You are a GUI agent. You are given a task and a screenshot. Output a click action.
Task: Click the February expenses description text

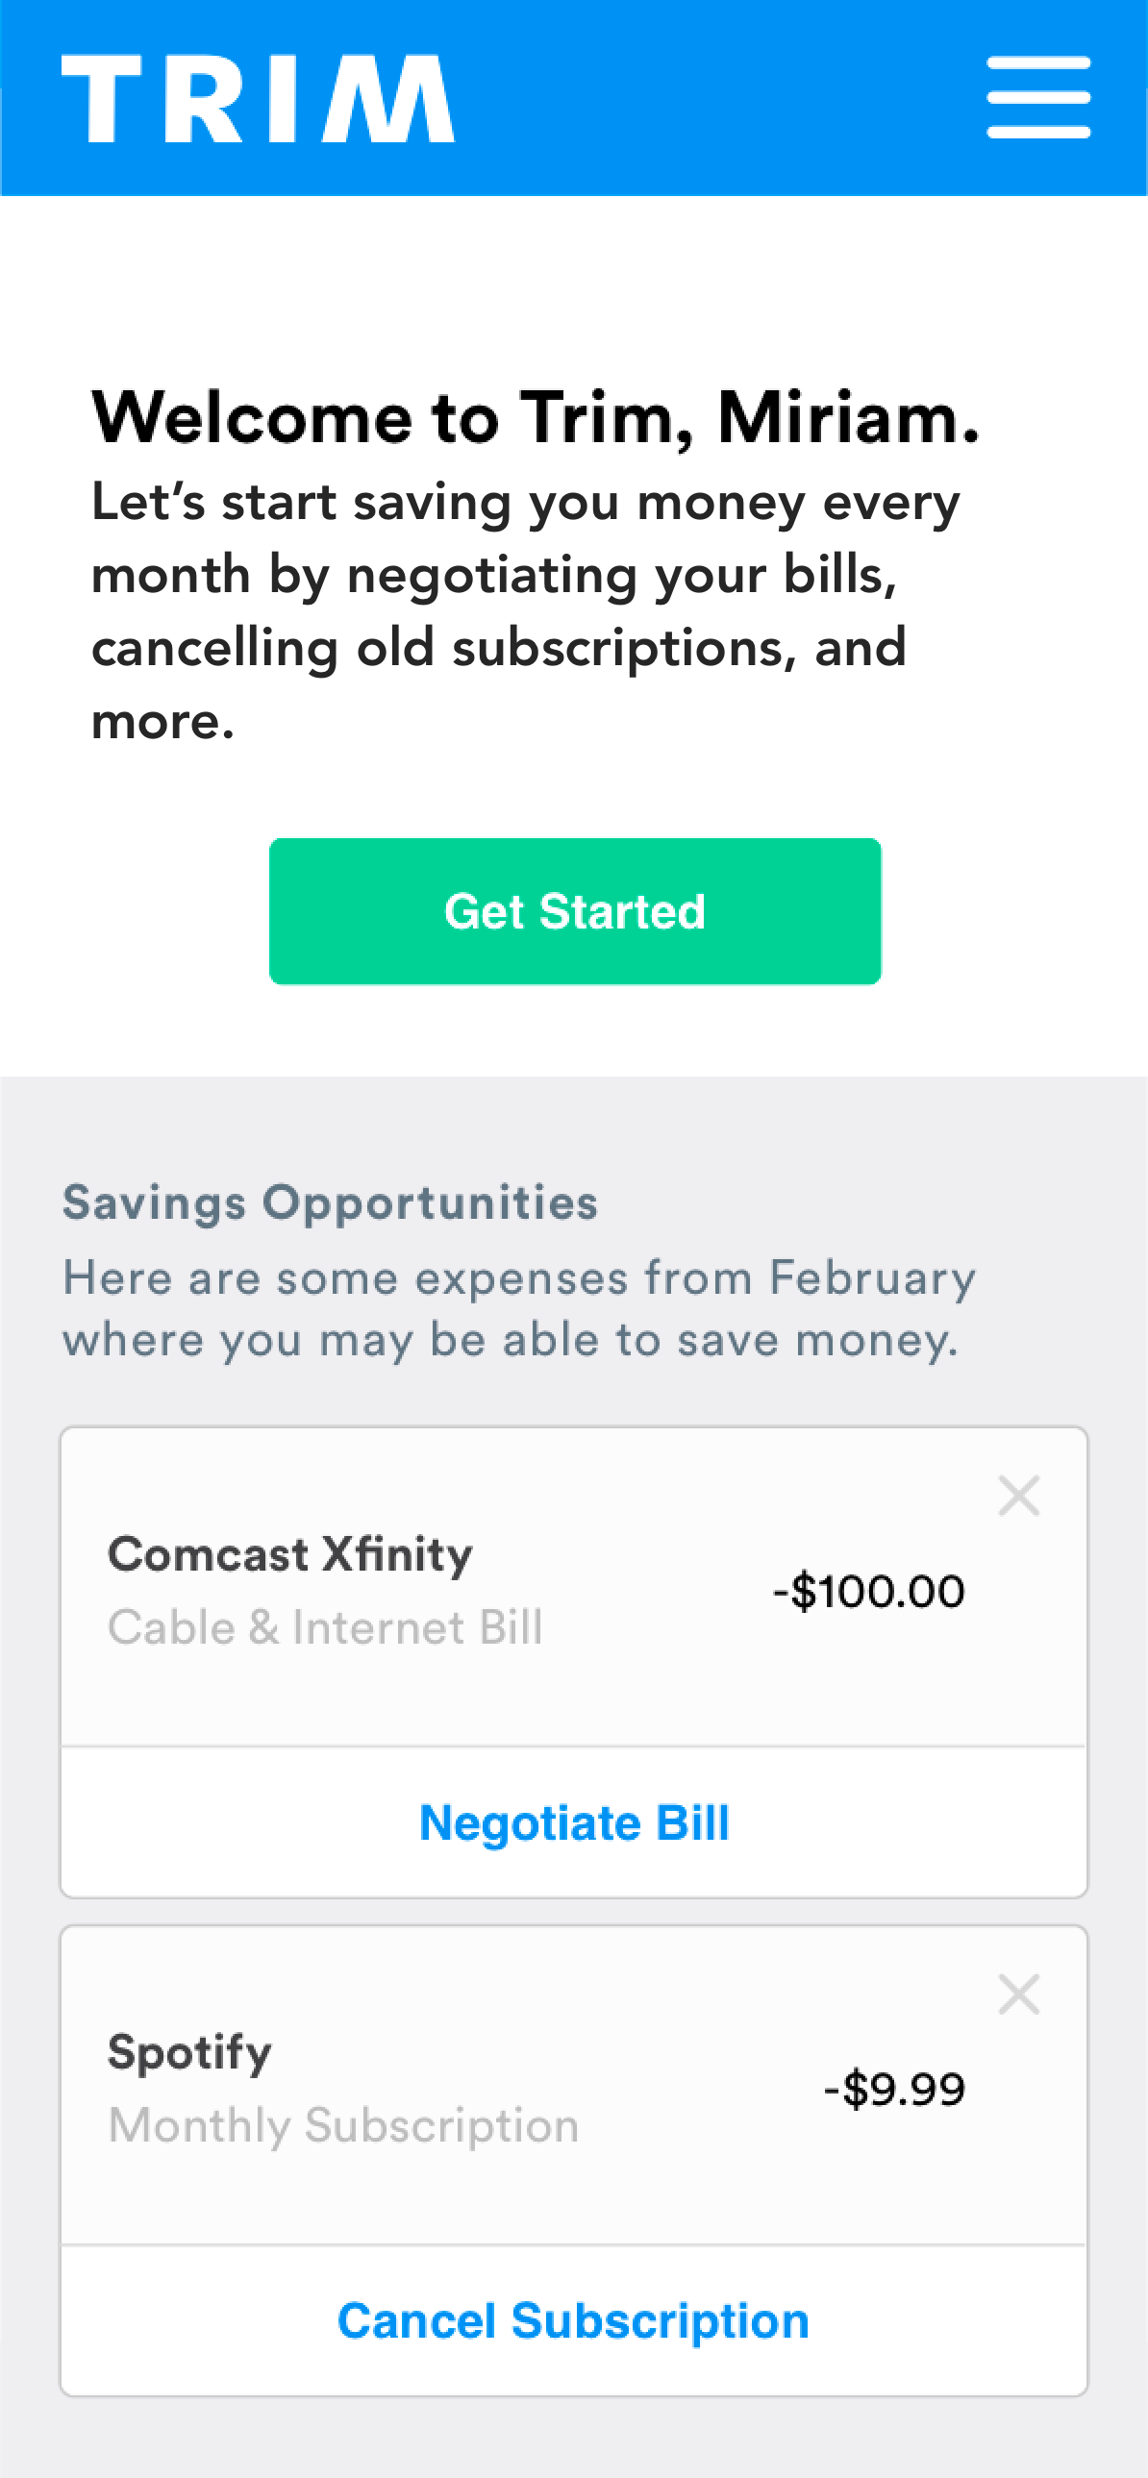519,1308
